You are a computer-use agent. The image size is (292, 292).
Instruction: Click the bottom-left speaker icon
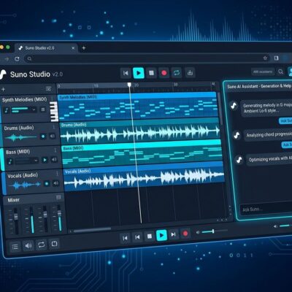(x=28, y=246)
